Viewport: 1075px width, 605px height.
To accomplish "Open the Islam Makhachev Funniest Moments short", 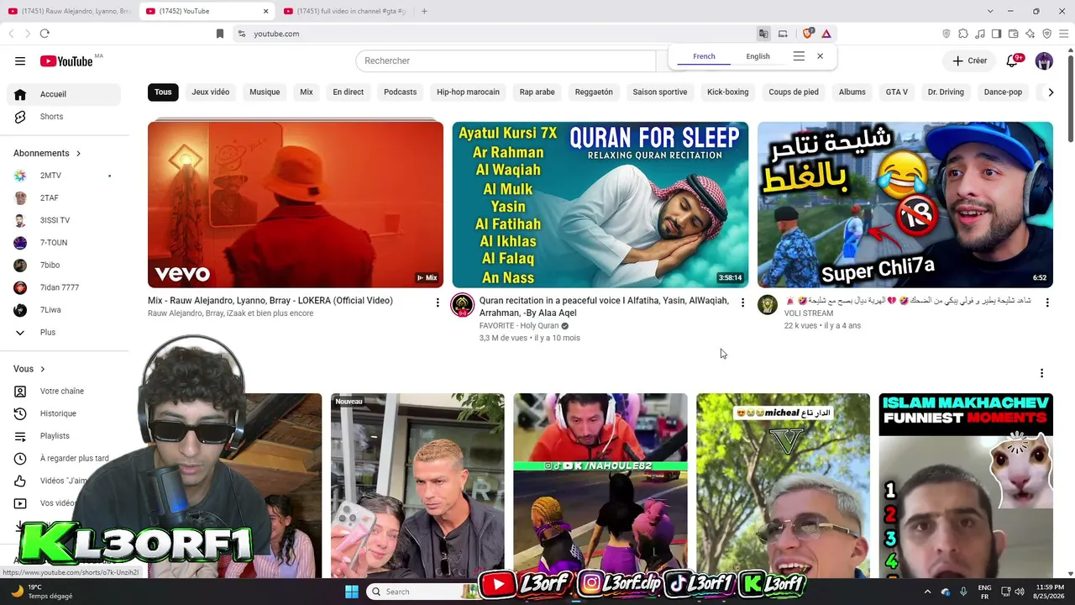I will click(966, 485).
